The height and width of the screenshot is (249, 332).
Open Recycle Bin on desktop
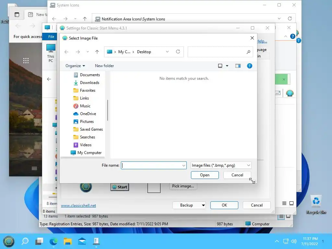316,205
